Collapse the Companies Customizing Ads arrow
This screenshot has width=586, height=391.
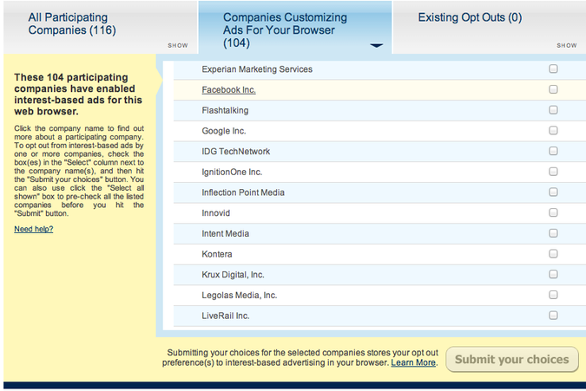click(376, 46)
